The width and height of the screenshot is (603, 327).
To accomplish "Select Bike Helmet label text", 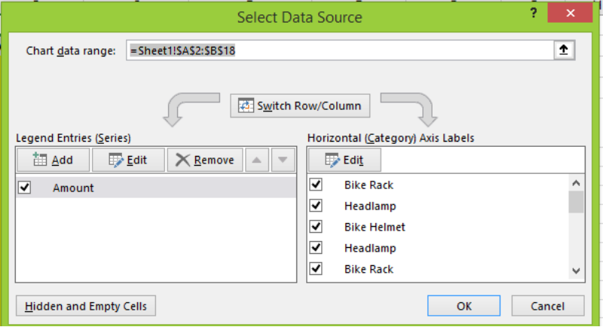I will click(375, 227).
